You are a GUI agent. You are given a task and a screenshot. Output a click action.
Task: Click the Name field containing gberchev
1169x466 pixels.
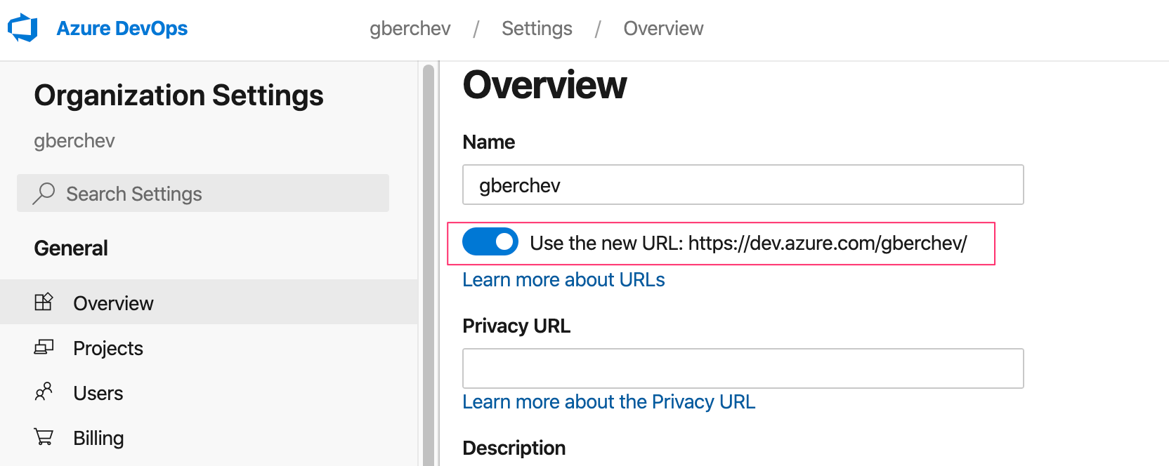click(743, 185)
